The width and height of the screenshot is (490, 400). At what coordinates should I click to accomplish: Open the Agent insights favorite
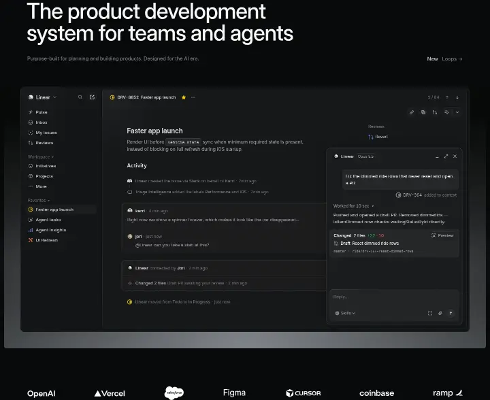[x=47, y=230]
